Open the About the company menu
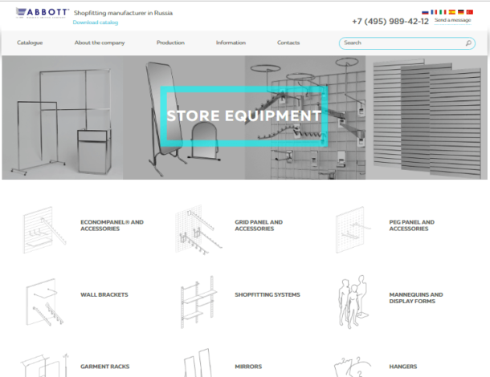The image size is (490, 377). (x=100, y=43)
